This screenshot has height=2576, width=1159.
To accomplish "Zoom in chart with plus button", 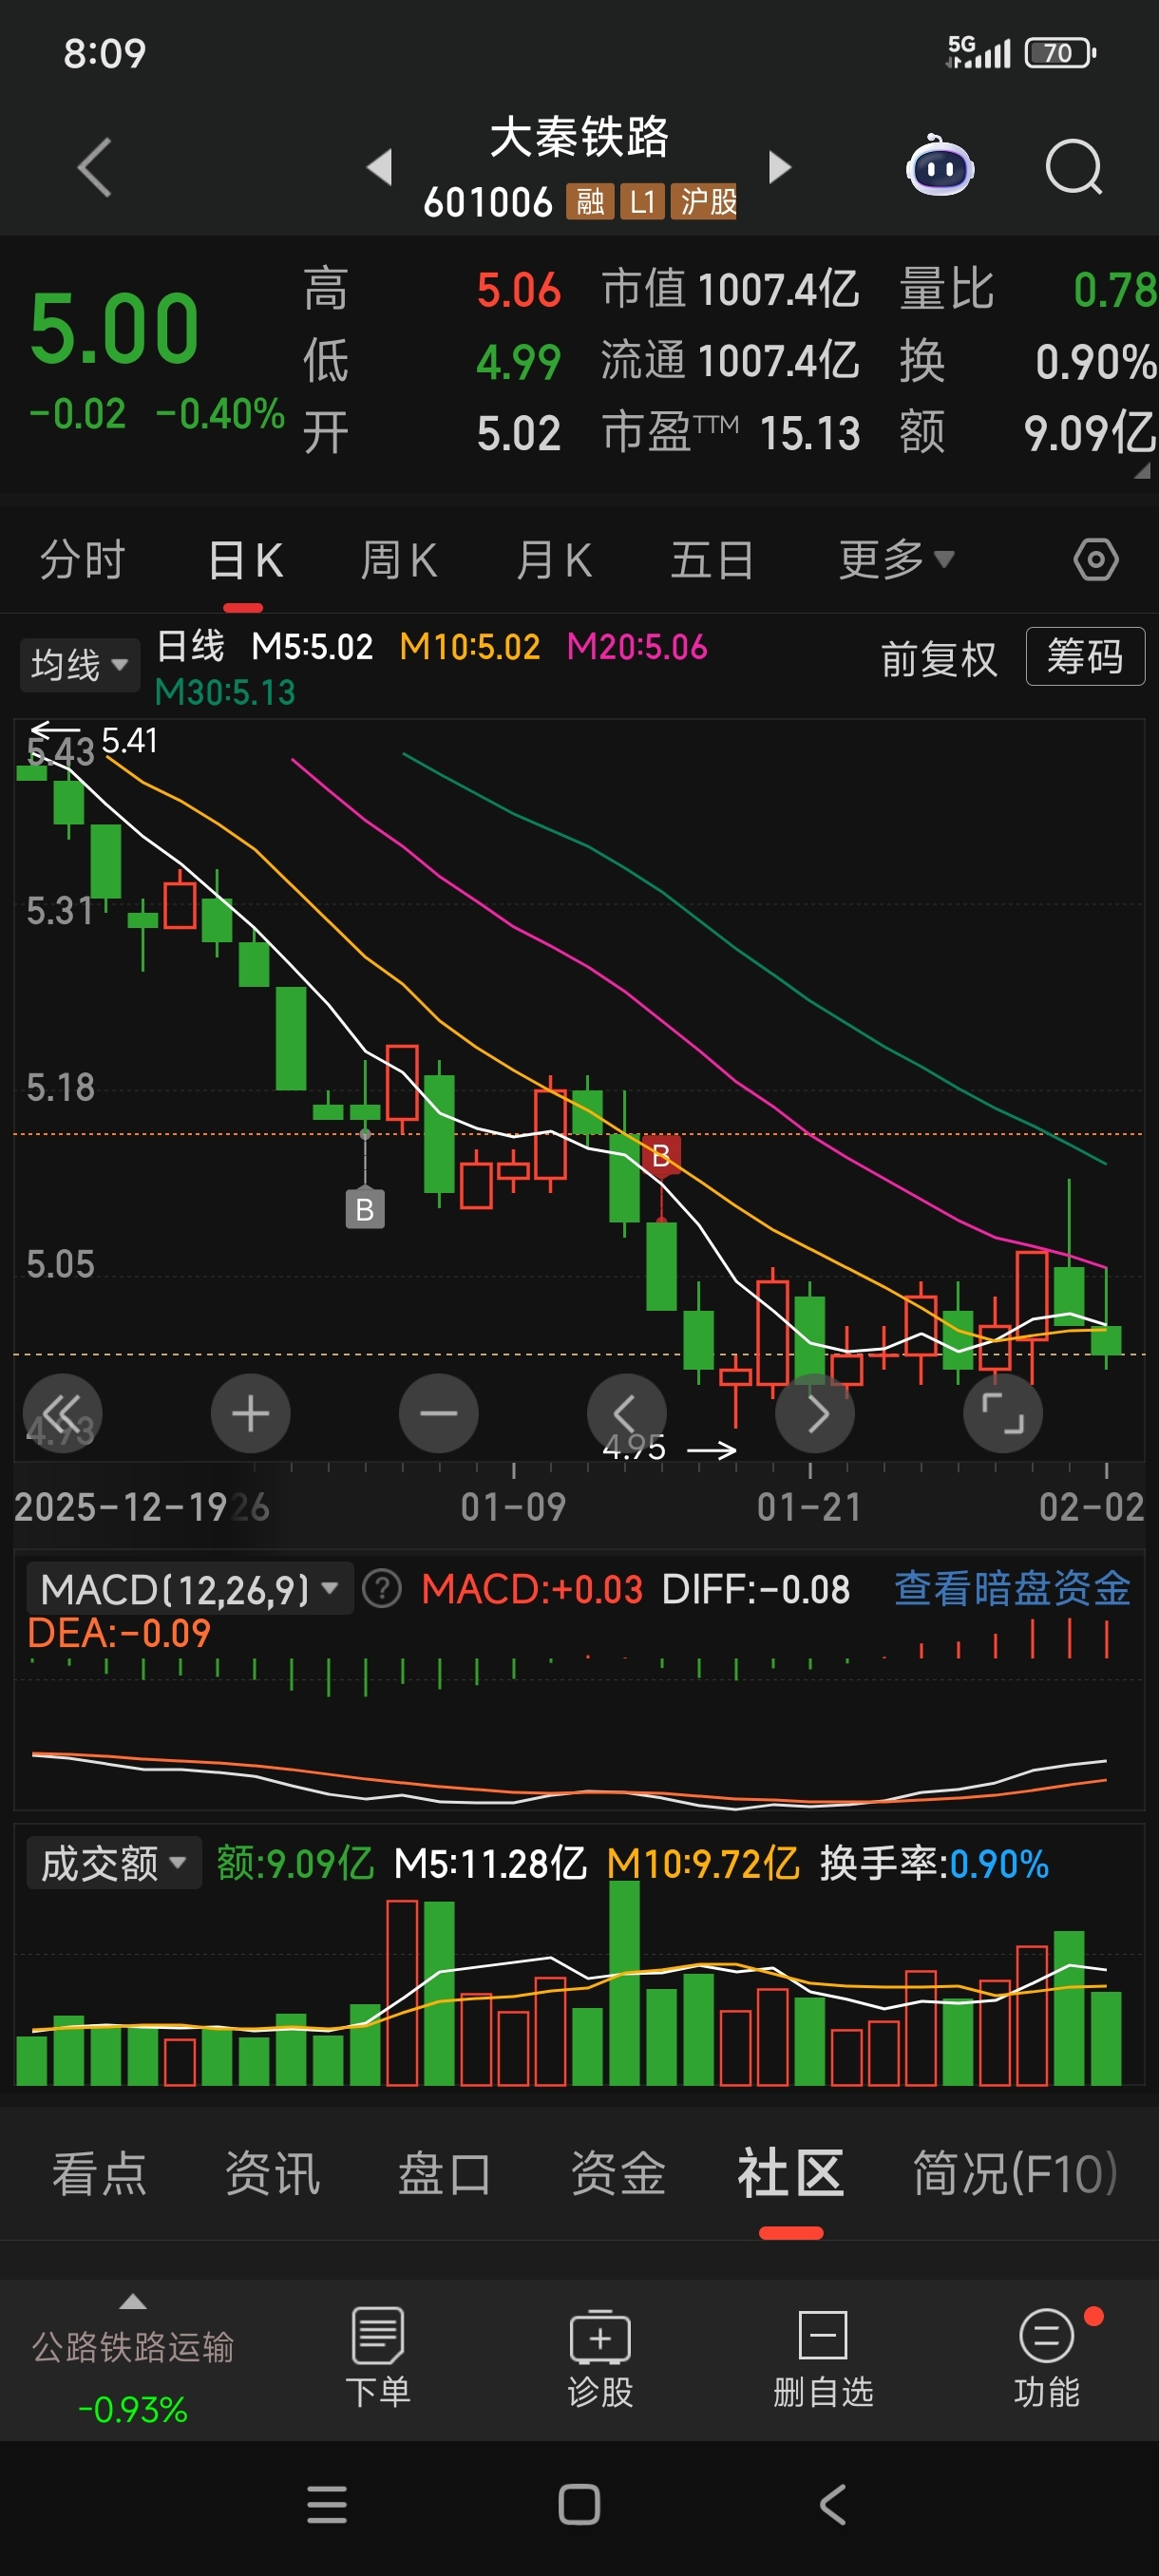I will [250, 1413].
